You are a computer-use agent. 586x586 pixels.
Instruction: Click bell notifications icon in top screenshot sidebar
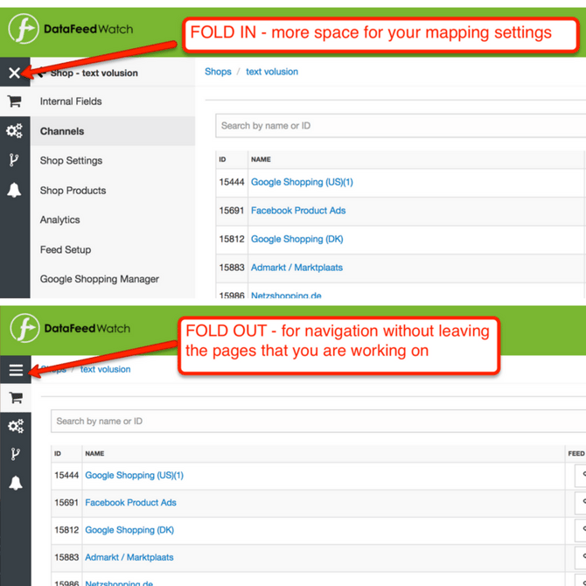(x=14, y=190)
